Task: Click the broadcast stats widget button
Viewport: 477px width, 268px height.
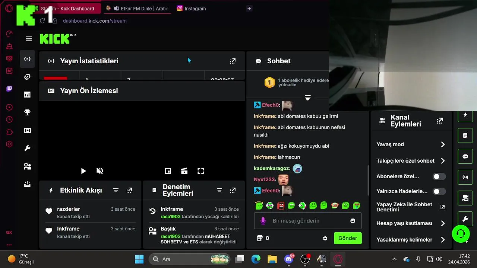Action: [465, 177]
